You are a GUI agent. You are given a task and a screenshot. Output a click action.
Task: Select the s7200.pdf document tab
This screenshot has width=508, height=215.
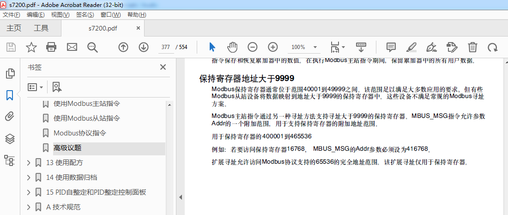pos(103,29)
